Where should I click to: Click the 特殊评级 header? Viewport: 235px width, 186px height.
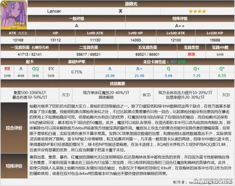pyautogui.click(x=180, y=18)
